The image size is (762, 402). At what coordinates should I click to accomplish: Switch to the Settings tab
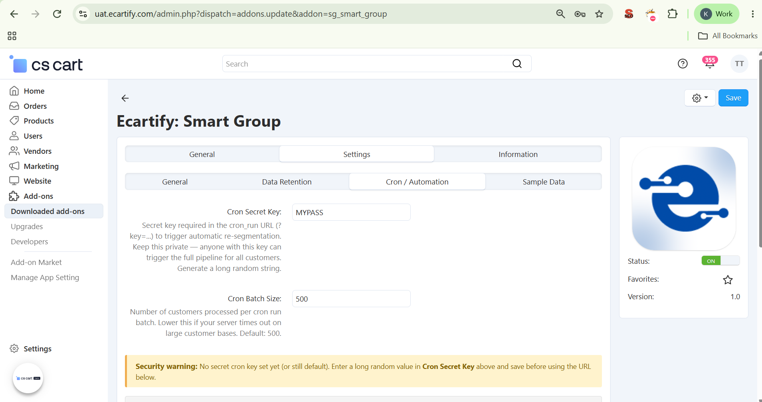[x=356, y=154]
